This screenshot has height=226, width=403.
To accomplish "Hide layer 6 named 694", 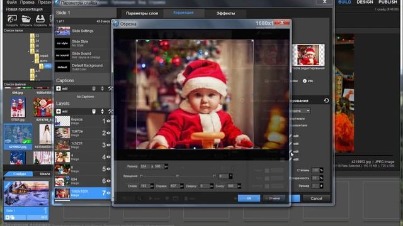I will (108, 181).
